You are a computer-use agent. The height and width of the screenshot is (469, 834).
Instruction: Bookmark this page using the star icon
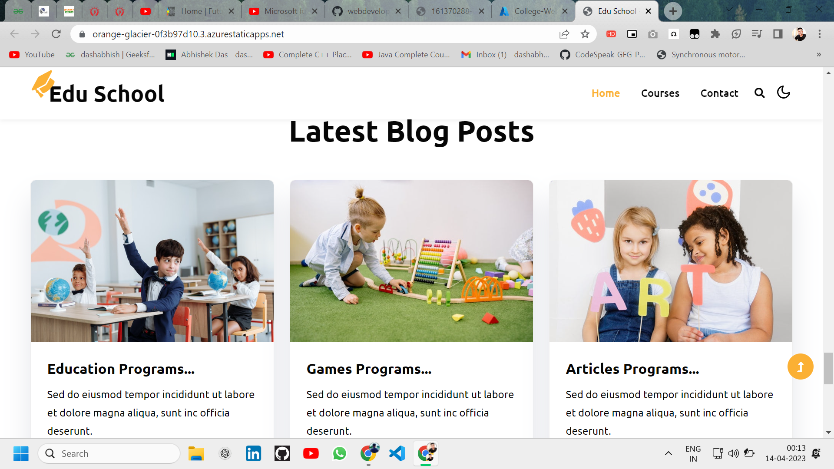[x=585, y=34]
